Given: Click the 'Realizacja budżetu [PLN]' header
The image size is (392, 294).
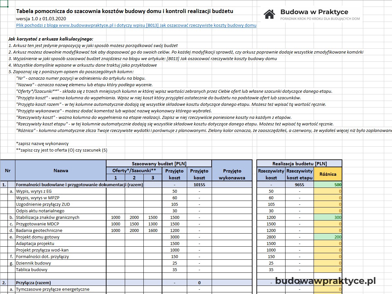Looking at the screenshot, I should tap(300, 164).
